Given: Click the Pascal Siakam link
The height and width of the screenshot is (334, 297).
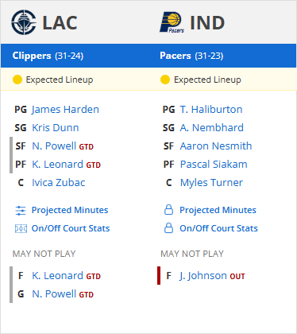Looking at the screenshot, I should click(x=214, y=165).
